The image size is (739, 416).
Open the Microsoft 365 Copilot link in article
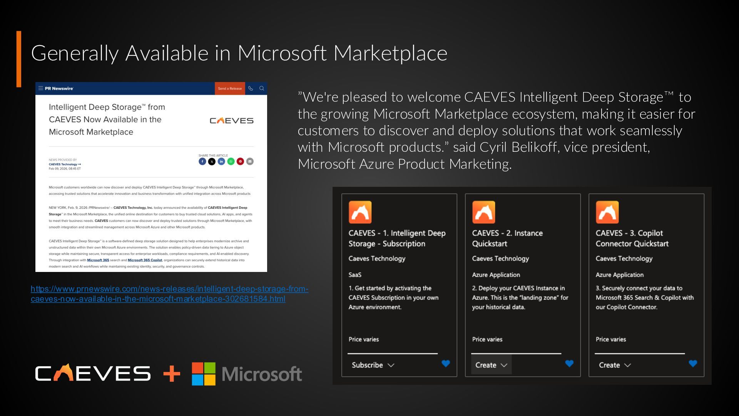(x=145, y=260)
